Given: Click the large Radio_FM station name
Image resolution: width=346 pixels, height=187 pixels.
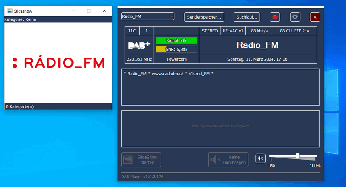Looking at the screenshot, I should pyautogui.click(x=257, y=45).
